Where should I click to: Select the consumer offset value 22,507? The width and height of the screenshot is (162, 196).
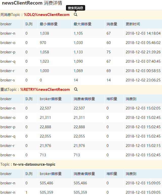click(x=79, y=108)
